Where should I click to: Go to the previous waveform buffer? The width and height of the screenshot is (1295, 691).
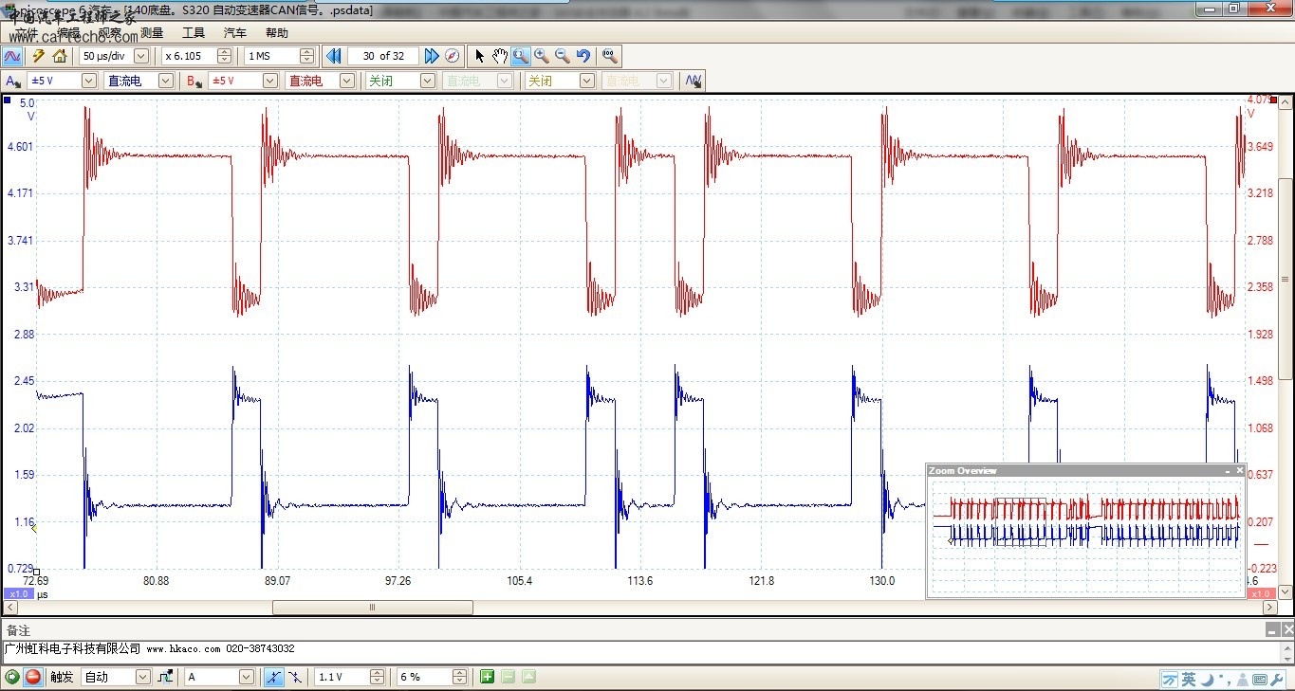coord(334,56)
